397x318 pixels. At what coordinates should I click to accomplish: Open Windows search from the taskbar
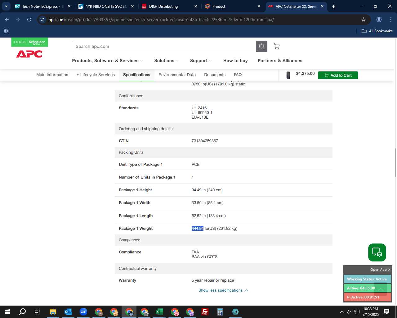(22, 312)
